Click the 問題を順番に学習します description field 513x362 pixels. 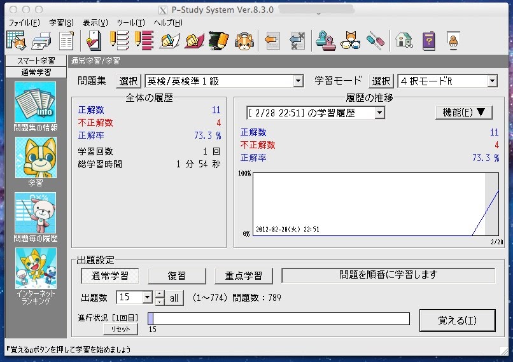tap(388, 275)
